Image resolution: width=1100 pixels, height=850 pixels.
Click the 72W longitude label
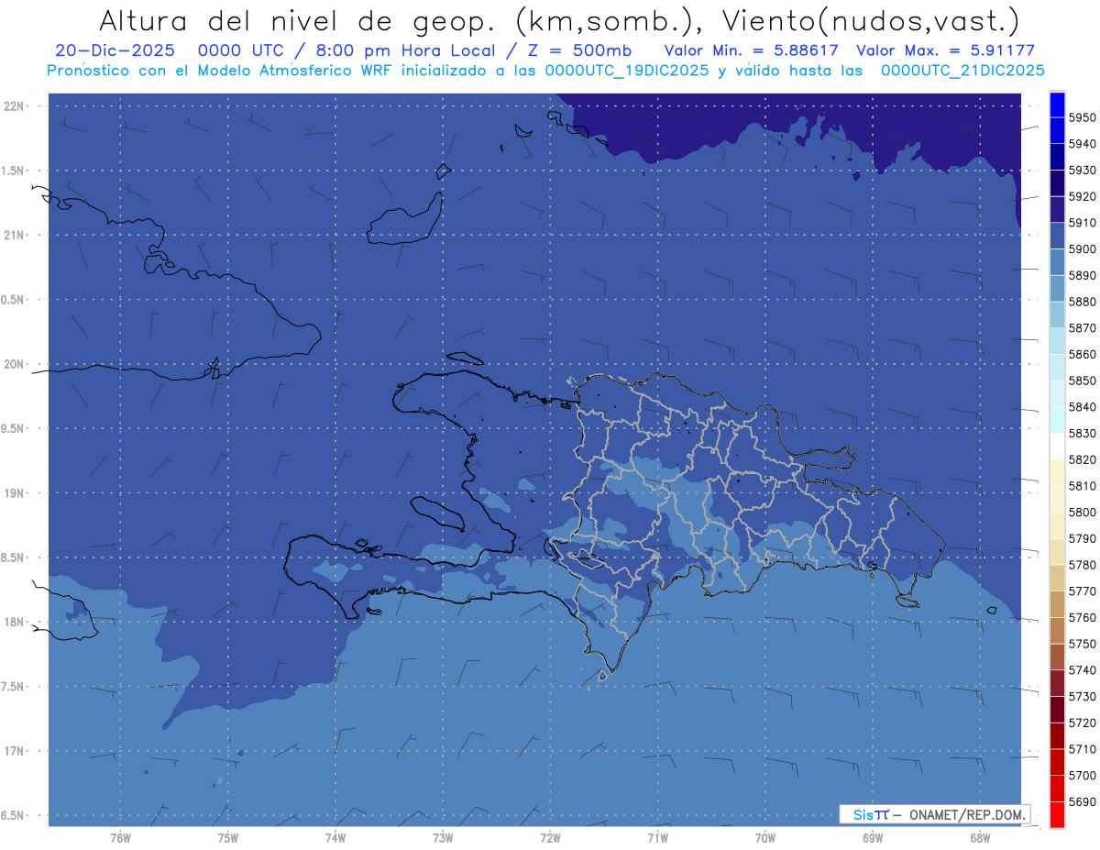point(550,837)
